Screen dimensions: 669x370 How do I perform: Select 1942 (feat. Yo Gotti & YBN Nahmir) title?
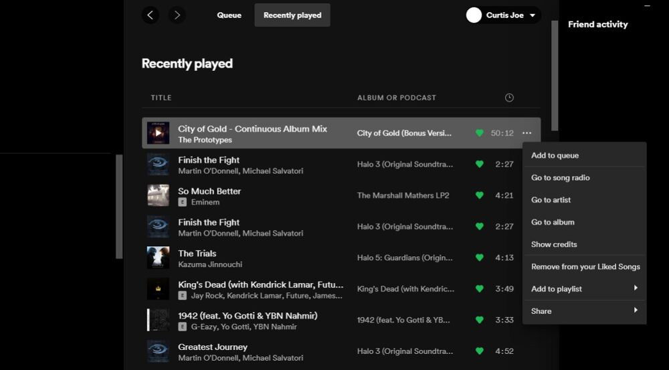coord(248,316)
